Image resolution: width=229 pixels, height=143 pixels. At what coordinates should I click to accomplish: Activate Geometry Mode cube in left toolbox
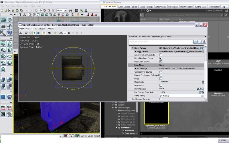[9, 20]
